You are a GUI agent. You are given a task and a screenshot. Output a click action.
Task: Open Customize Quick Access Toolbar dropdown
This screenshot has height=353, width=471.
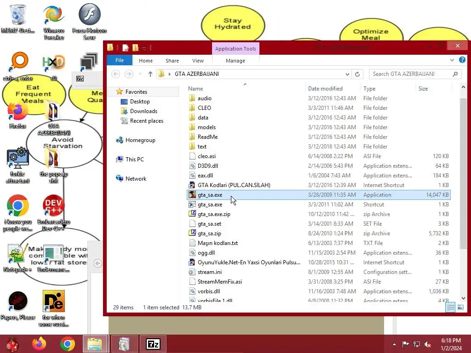pyautogui.click(x=144, y=48)
